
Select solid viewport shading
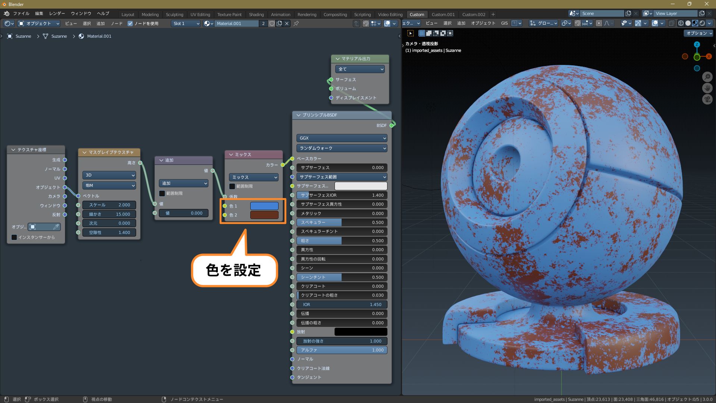click(x=688, y=23)
